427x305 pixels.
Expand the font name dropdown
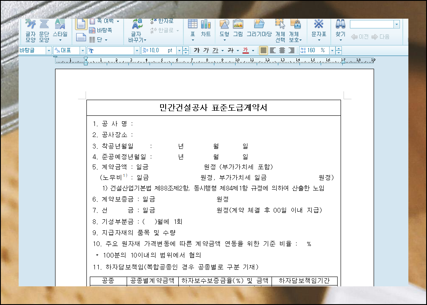[137, 51]
